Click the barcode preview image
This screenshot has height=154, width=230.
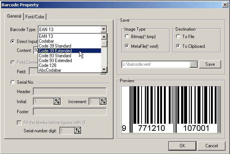[x=171, y=110]
